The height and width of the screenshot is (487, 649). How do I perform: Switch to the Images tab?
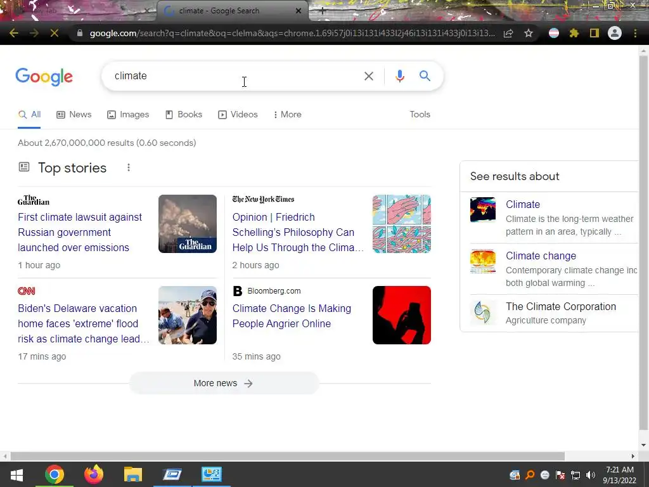[x=128, y=115]
